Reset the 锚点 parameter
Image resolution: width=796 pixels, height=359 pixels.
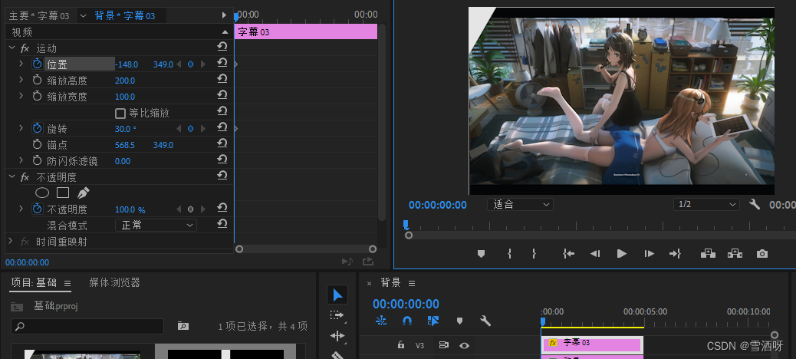point(222,144)
